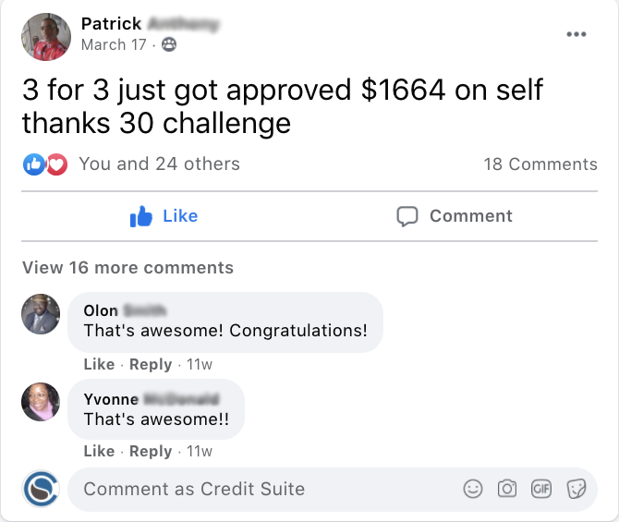The image size is (619, 522).
Task: Click the red heart reaction icon
Action: (56, 164)
